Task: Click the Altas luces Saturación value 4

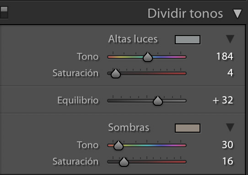Action: (230, 73)
